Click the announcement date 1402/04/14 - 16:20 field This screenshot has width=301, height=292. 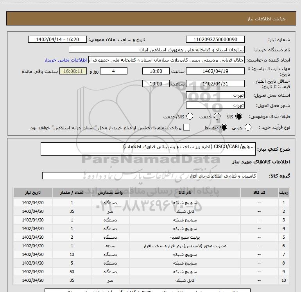(57, 39)
